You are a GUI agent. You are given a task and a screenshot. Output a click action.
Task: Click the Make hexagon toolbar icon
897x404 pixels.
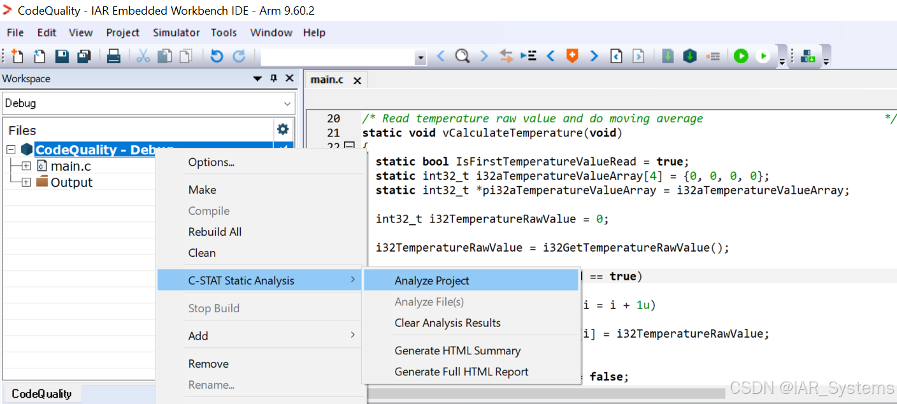690,57
